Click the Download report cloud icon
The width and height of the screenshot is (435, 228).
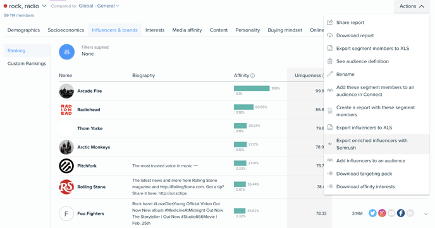tap(330, 35)
